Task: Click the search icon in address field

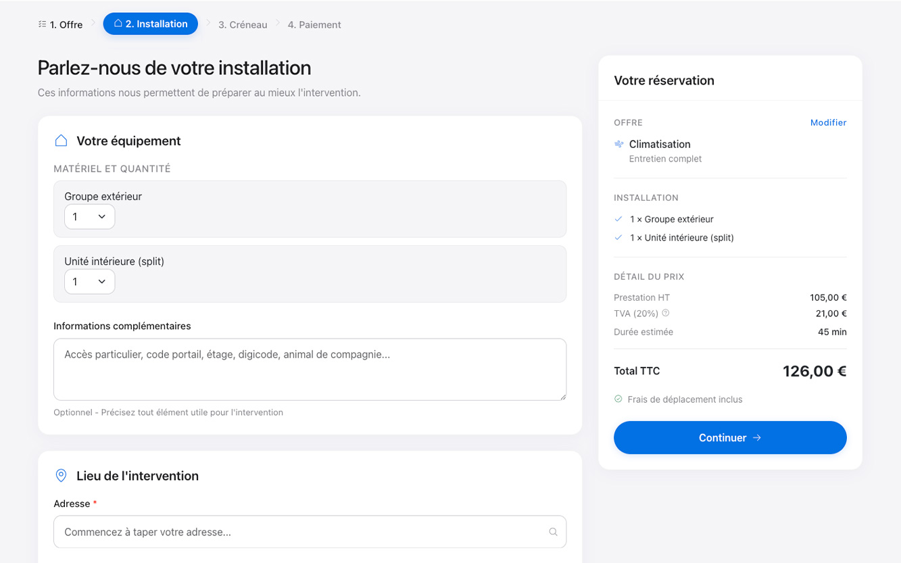Action: 553,532
